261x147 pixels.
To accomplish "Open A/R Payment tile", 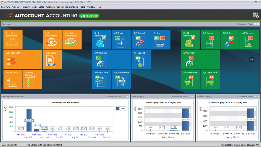I will (x=112, y=59).
